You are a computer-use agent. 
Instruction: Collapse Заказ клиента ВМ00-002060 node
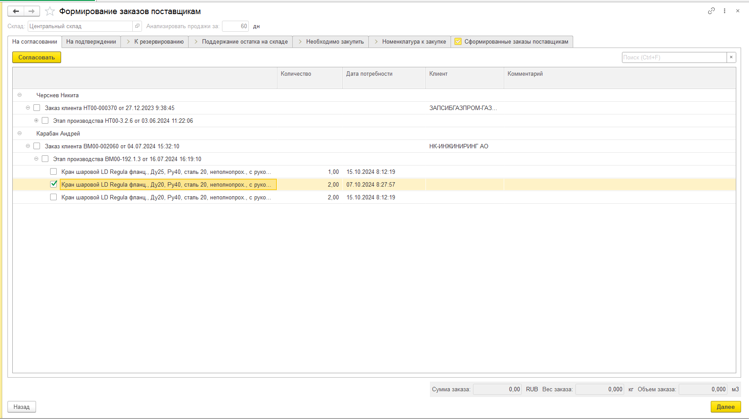28,146
